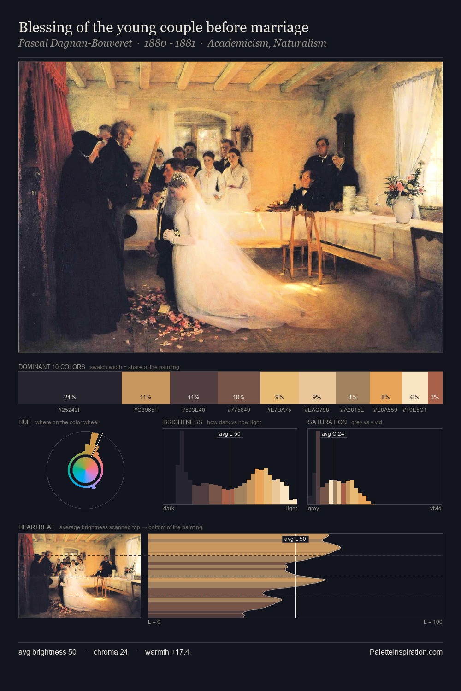Click 'avg brightness 50' footer stat

[x=47, y=652]
